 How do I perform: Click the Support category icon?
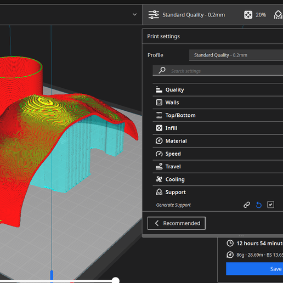159,192
